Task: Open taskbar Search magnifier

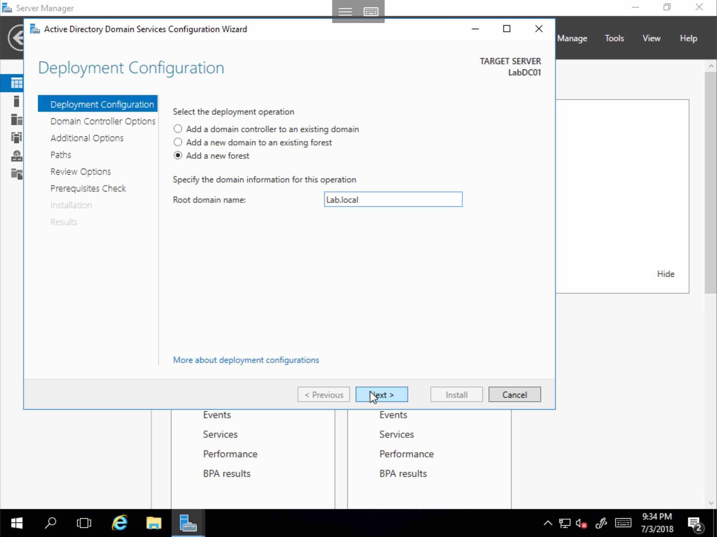Action: coord(50,523)
